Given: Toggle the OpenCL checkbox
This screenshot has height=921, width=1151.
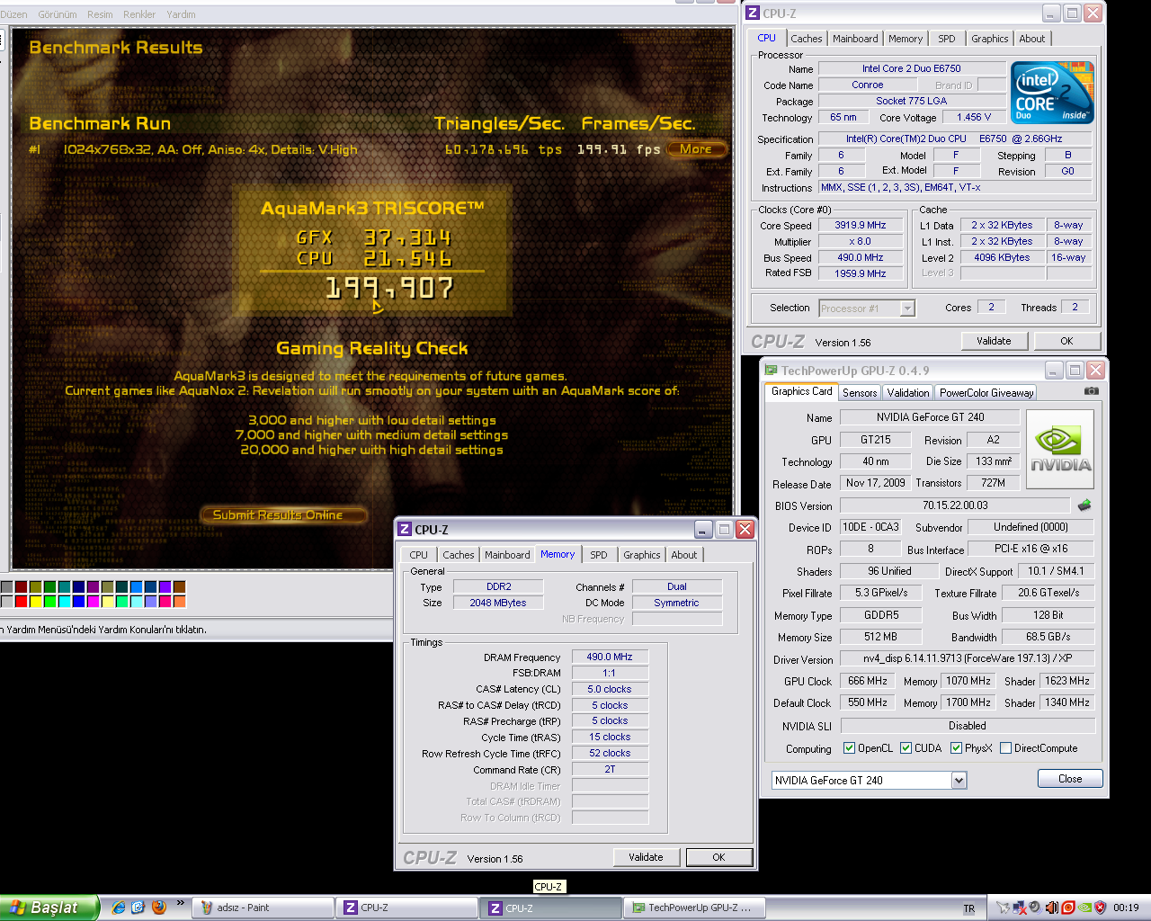Looking at the screenshot, I should pyautogui.click(x=849, y=748).
